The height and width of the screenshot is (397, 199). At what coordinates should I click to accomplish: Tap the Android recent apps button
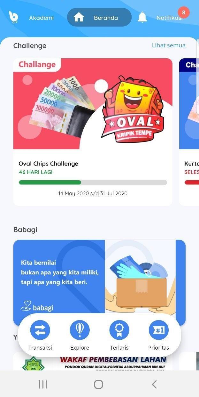point(43,385)
